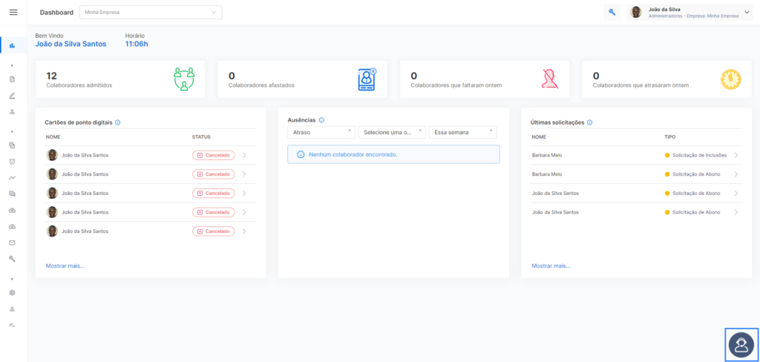Open the wrench tools sidebar icon
The height and width of the screenshot is (362, 760).
pos(13,259)
